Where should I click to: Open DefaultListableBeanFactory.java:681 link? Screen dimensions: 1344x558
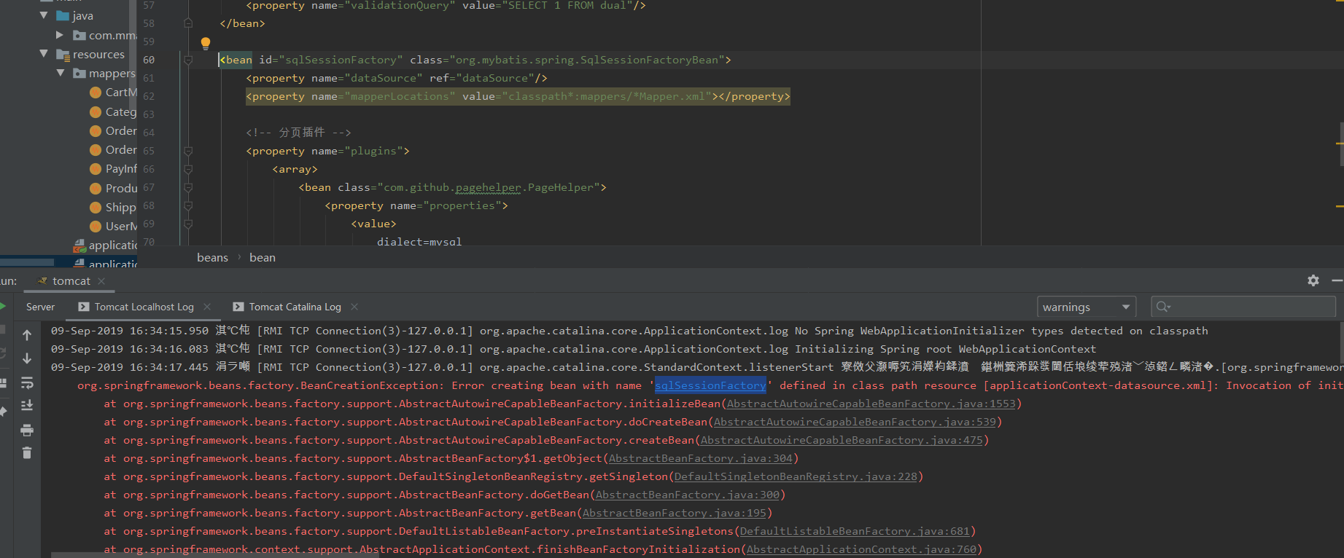pos(855,531)
